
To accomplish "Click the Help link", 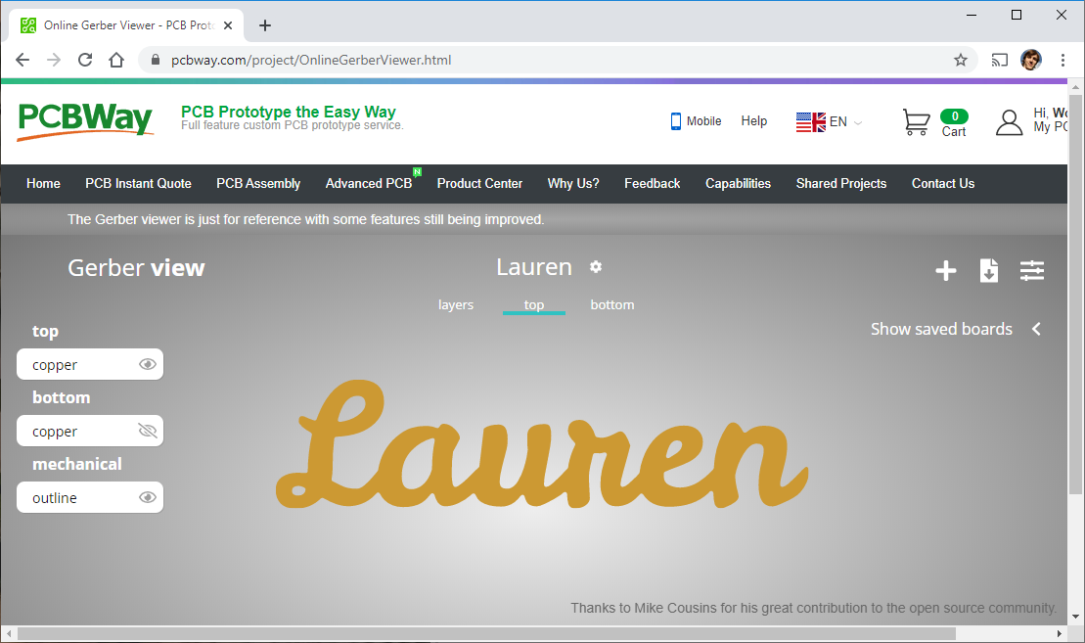I will 753,121.
